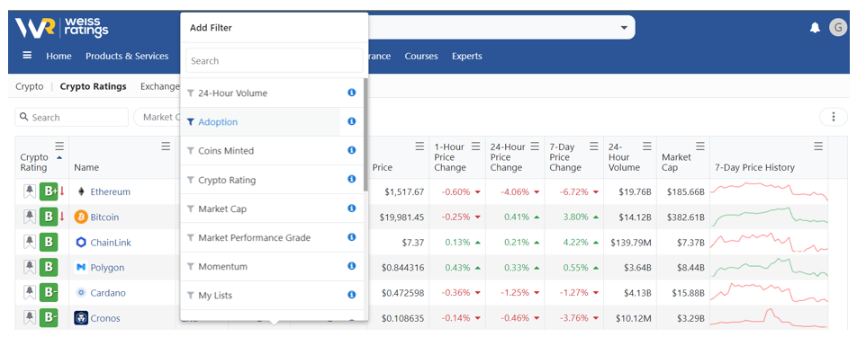Go to Courses in navigation bar
Image resolution: width=857 pixels, height=346 pixels.
[x=421, y=57]
